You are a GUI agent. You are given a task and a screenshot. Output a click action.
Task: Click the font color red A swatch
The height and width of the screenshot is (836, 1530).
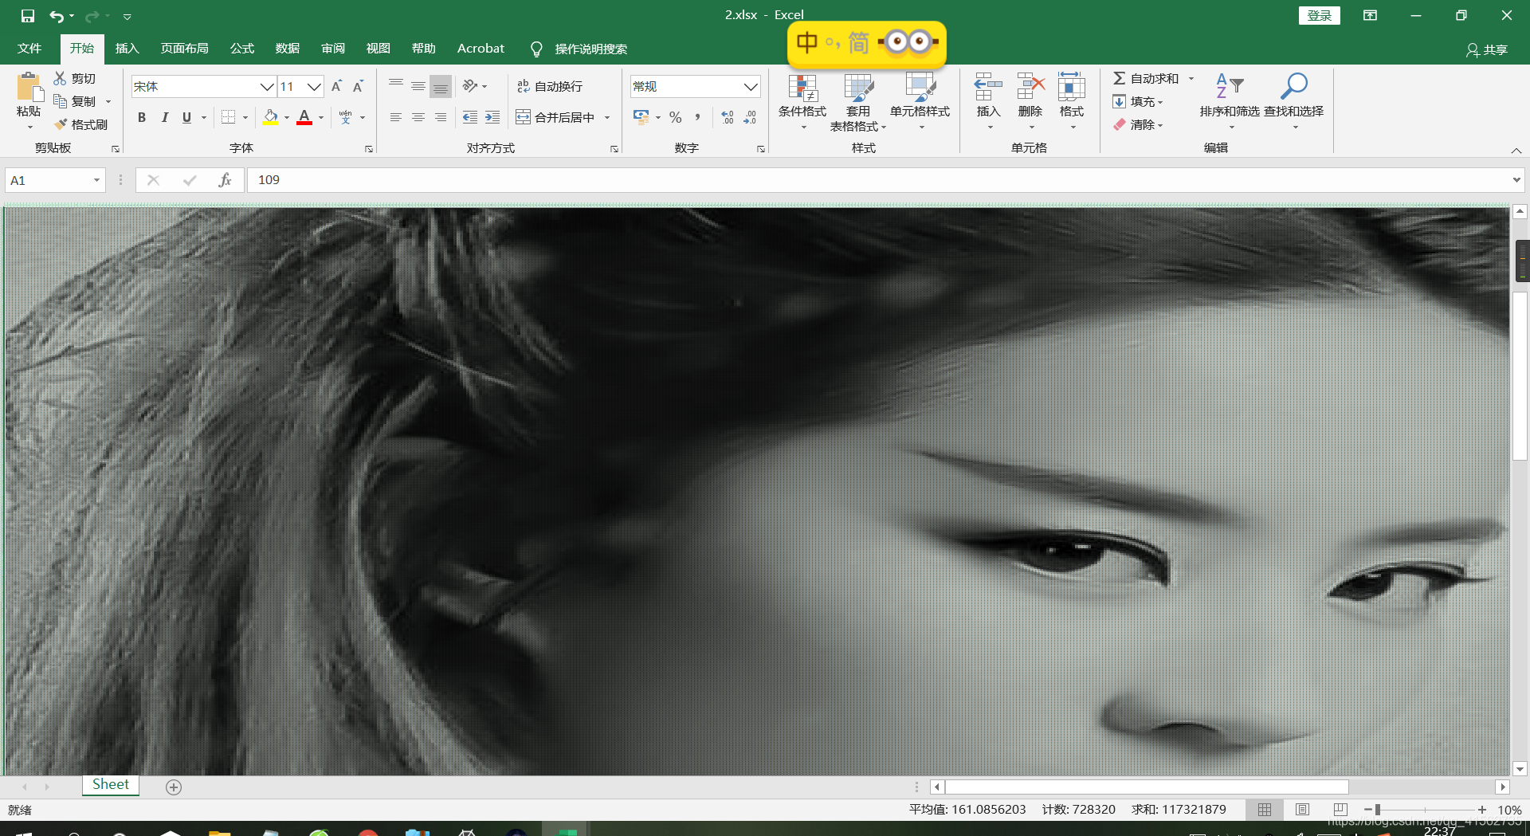click(x=304, y=117)
